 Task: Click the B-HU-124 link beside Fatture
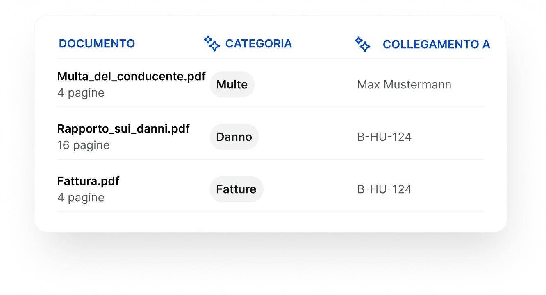coord(384,189)
